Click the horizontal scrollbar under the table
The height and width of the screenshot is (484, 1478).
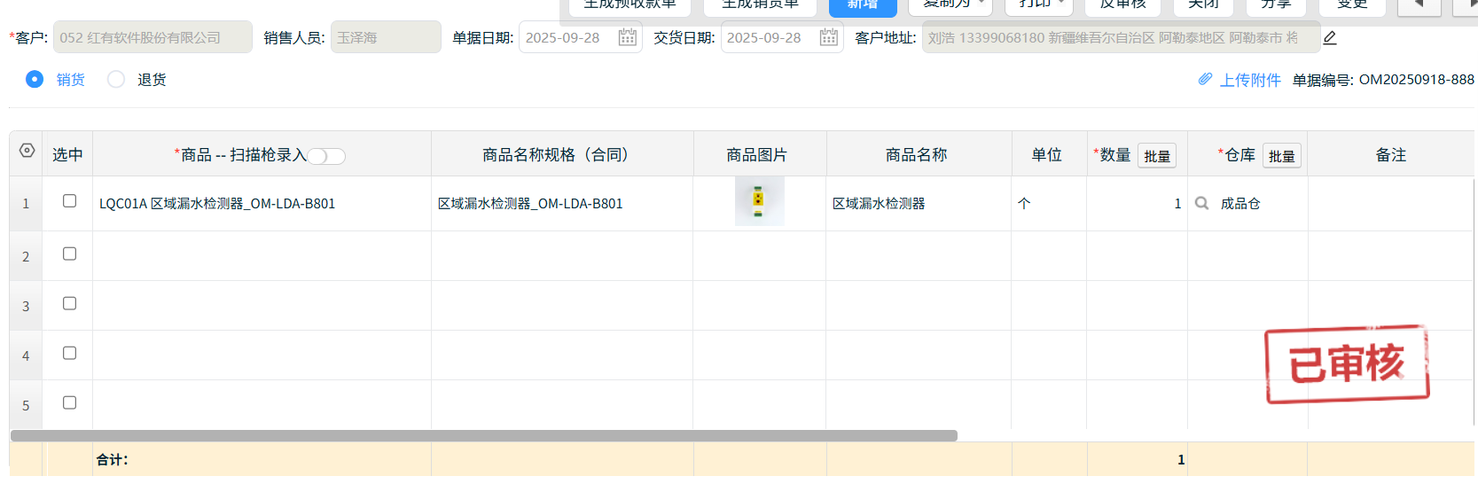pos(483,435)
